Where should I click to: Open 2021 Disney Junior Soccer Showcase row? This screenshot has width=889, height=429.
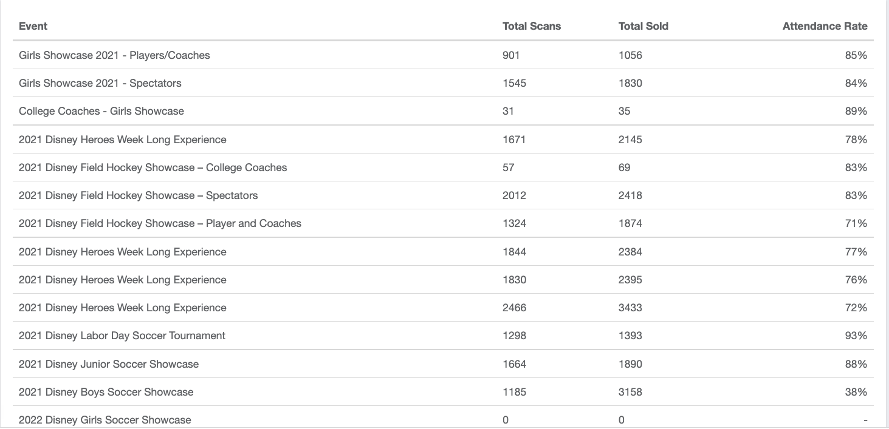[x=443, y=364]
